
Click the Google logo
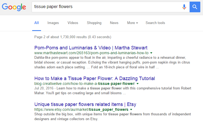point(14,7)
